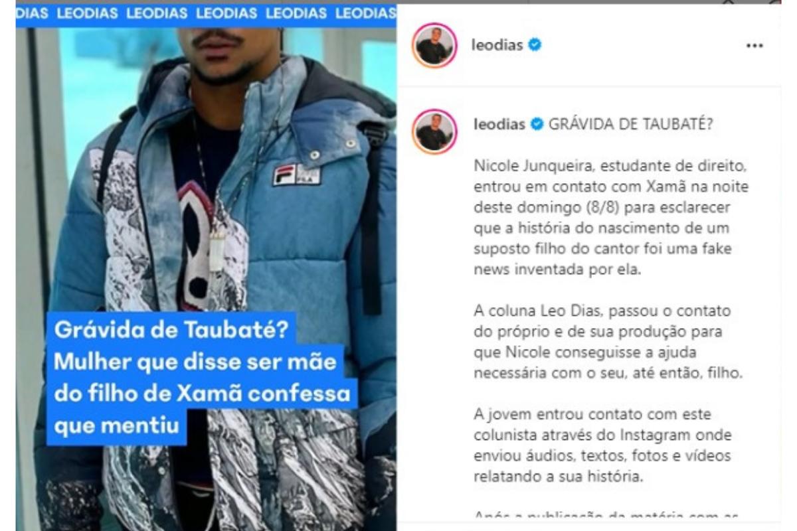Open the leodias profile from caption username

coord(499,125)
